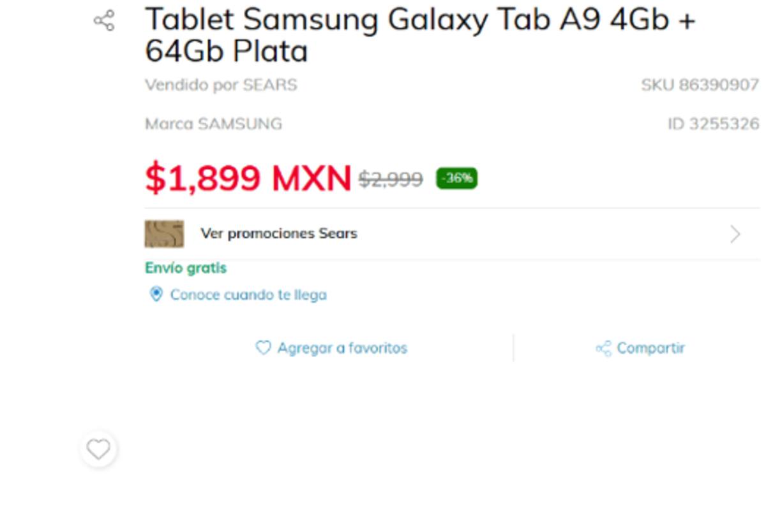Select the Sears logo next to promotions
The width and height of the screenshot is (766, 510).
click(165, 233)
